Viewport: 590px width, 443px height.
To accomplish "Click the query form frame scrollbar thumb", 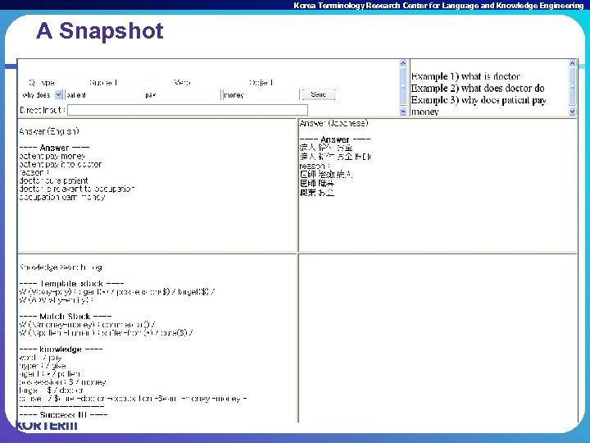I will point(403,87).
